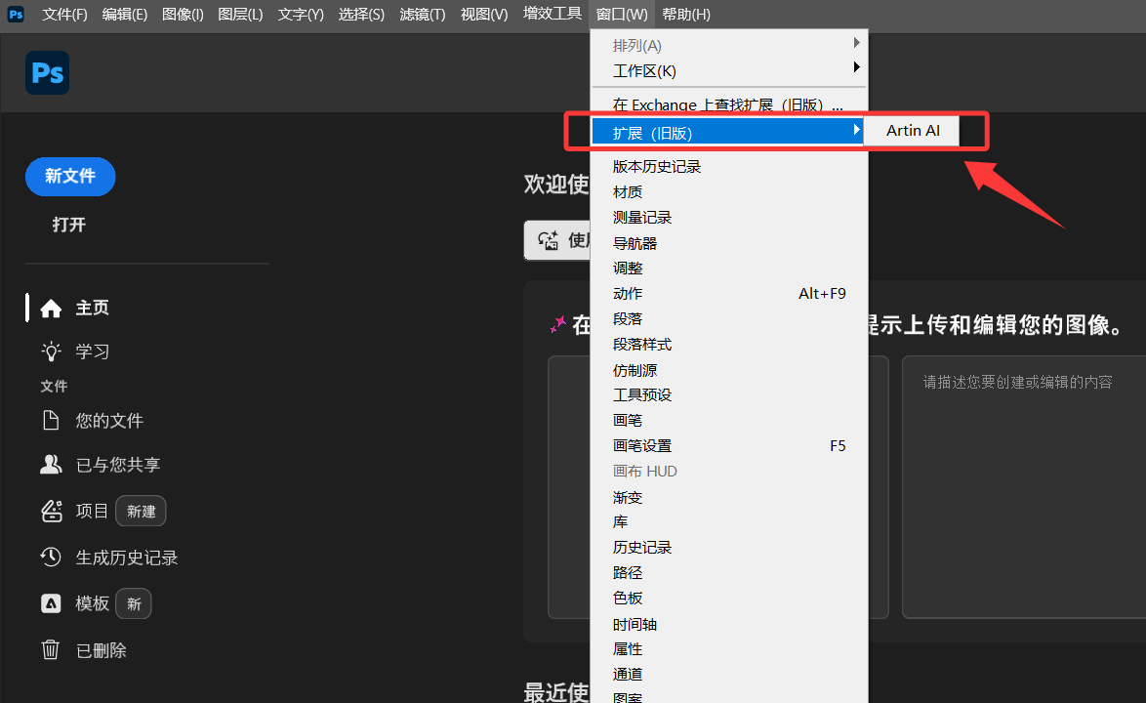Click the 新建 badge next to 项目

pos(142,512)
